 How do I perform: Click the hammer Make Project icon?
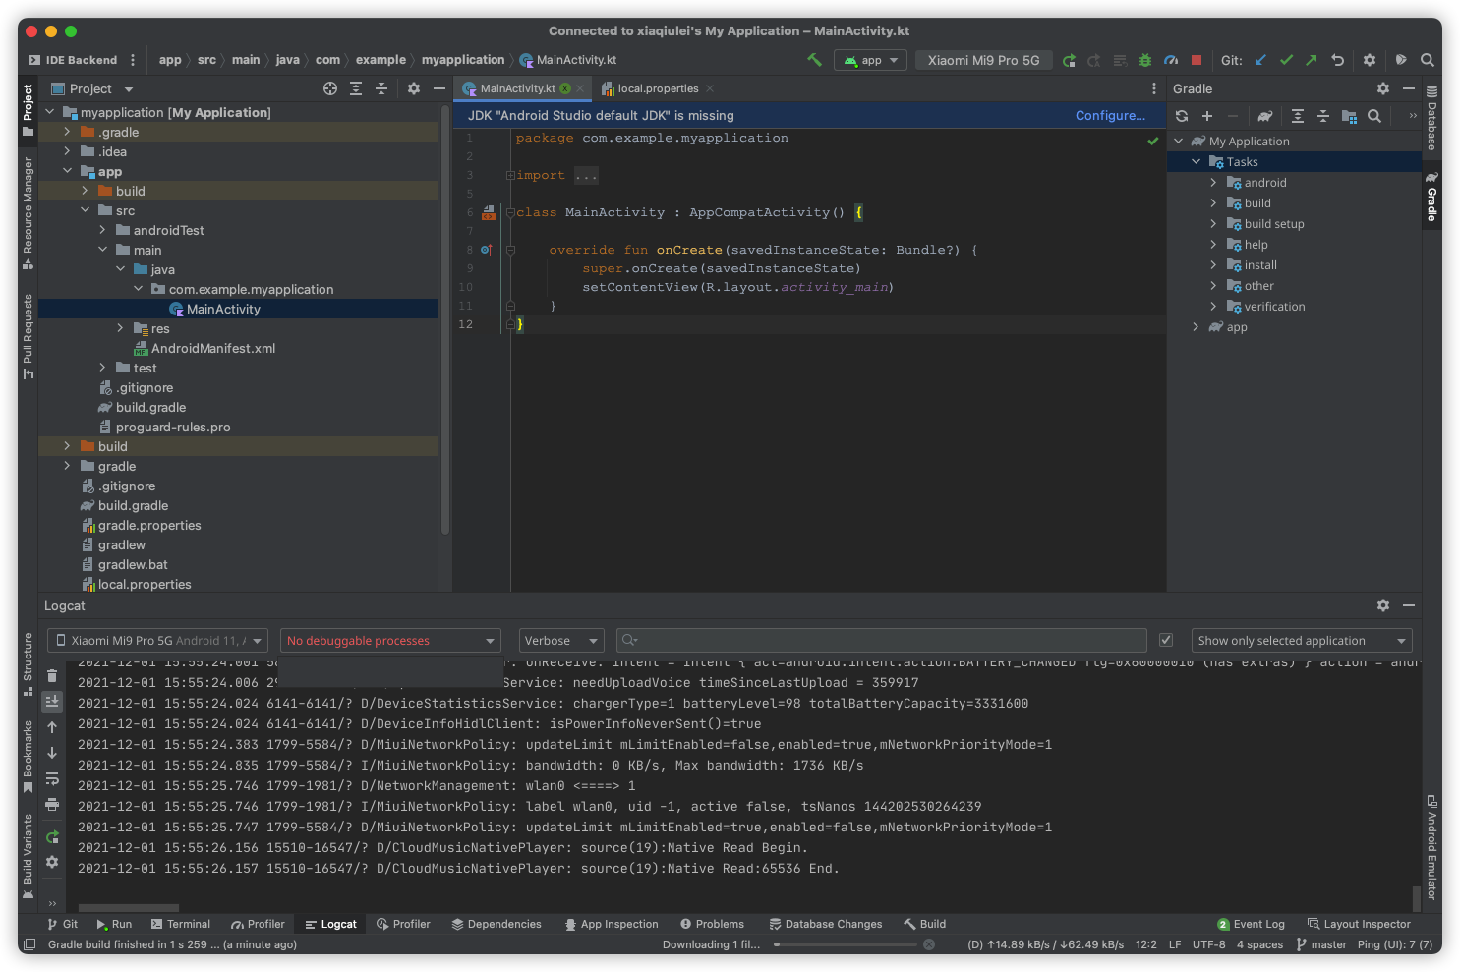coord(814,60)
